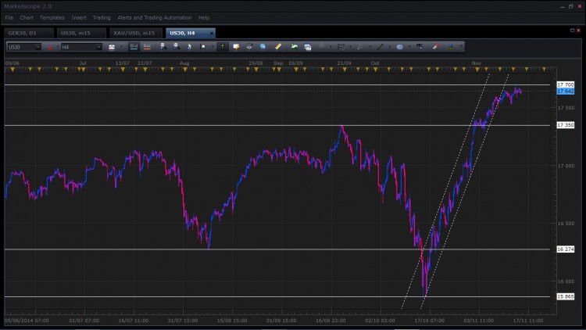Open Alerts and Trading Automation menu
The height and width of the screenshot is (330, 586).
pyautogui.click(x=155, y=17)
